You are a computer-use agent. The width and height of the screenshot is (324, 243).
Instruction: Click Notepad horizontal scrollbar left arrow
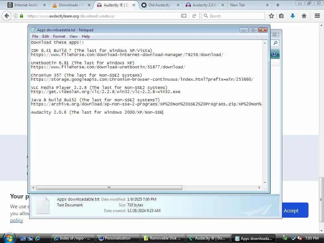click(x=33, y=188)
